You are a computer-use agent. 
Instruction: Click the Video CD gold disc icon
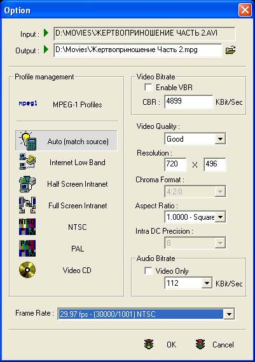click(x=27, y=270)
